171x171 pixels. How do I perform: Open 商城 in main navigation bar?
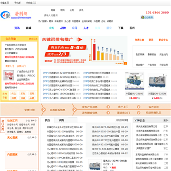click(28, 28)
